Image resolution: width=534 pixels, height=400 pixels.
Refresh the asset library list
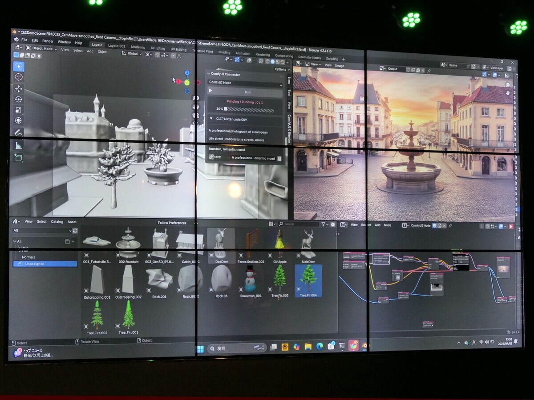[x=75, y=231]
